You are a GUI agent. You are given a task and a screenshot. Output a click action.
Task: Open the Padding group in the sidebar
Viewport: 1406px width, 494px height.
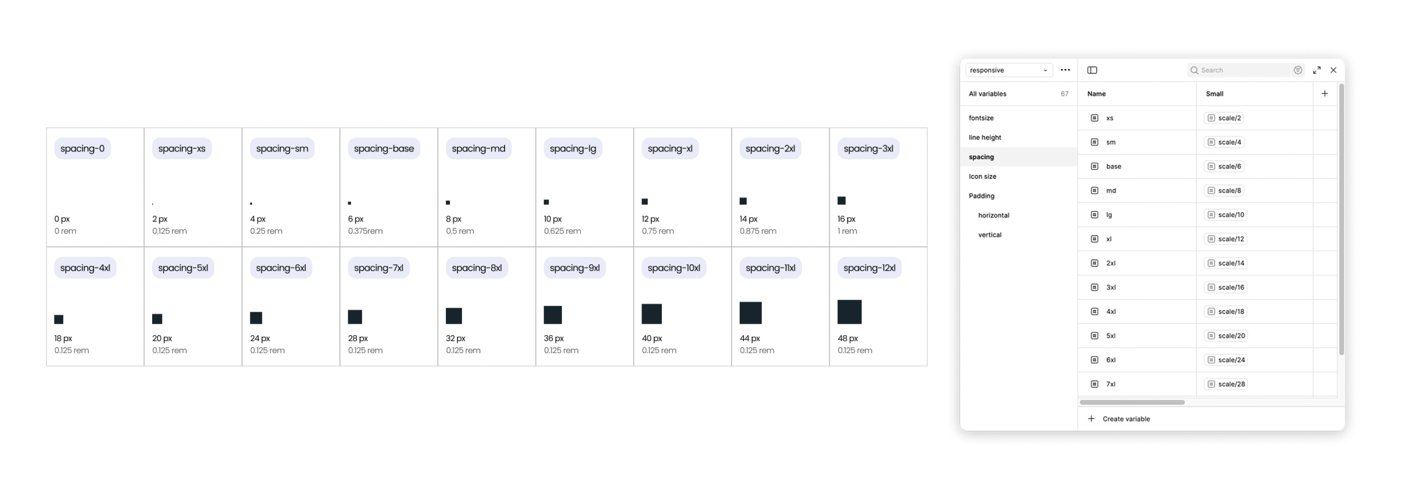click(981, 196)
